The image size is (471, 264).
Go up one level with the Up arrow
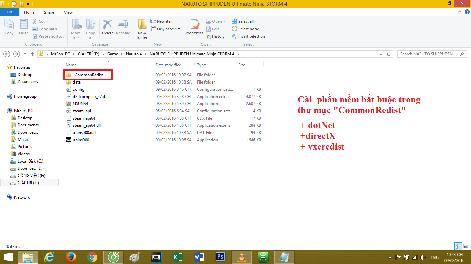click(x=33, y=54)
